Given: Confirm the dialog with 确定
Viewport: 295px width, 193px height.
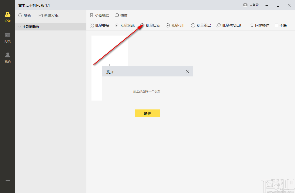Looking at the screenshot, I should [x=147, y=113].
